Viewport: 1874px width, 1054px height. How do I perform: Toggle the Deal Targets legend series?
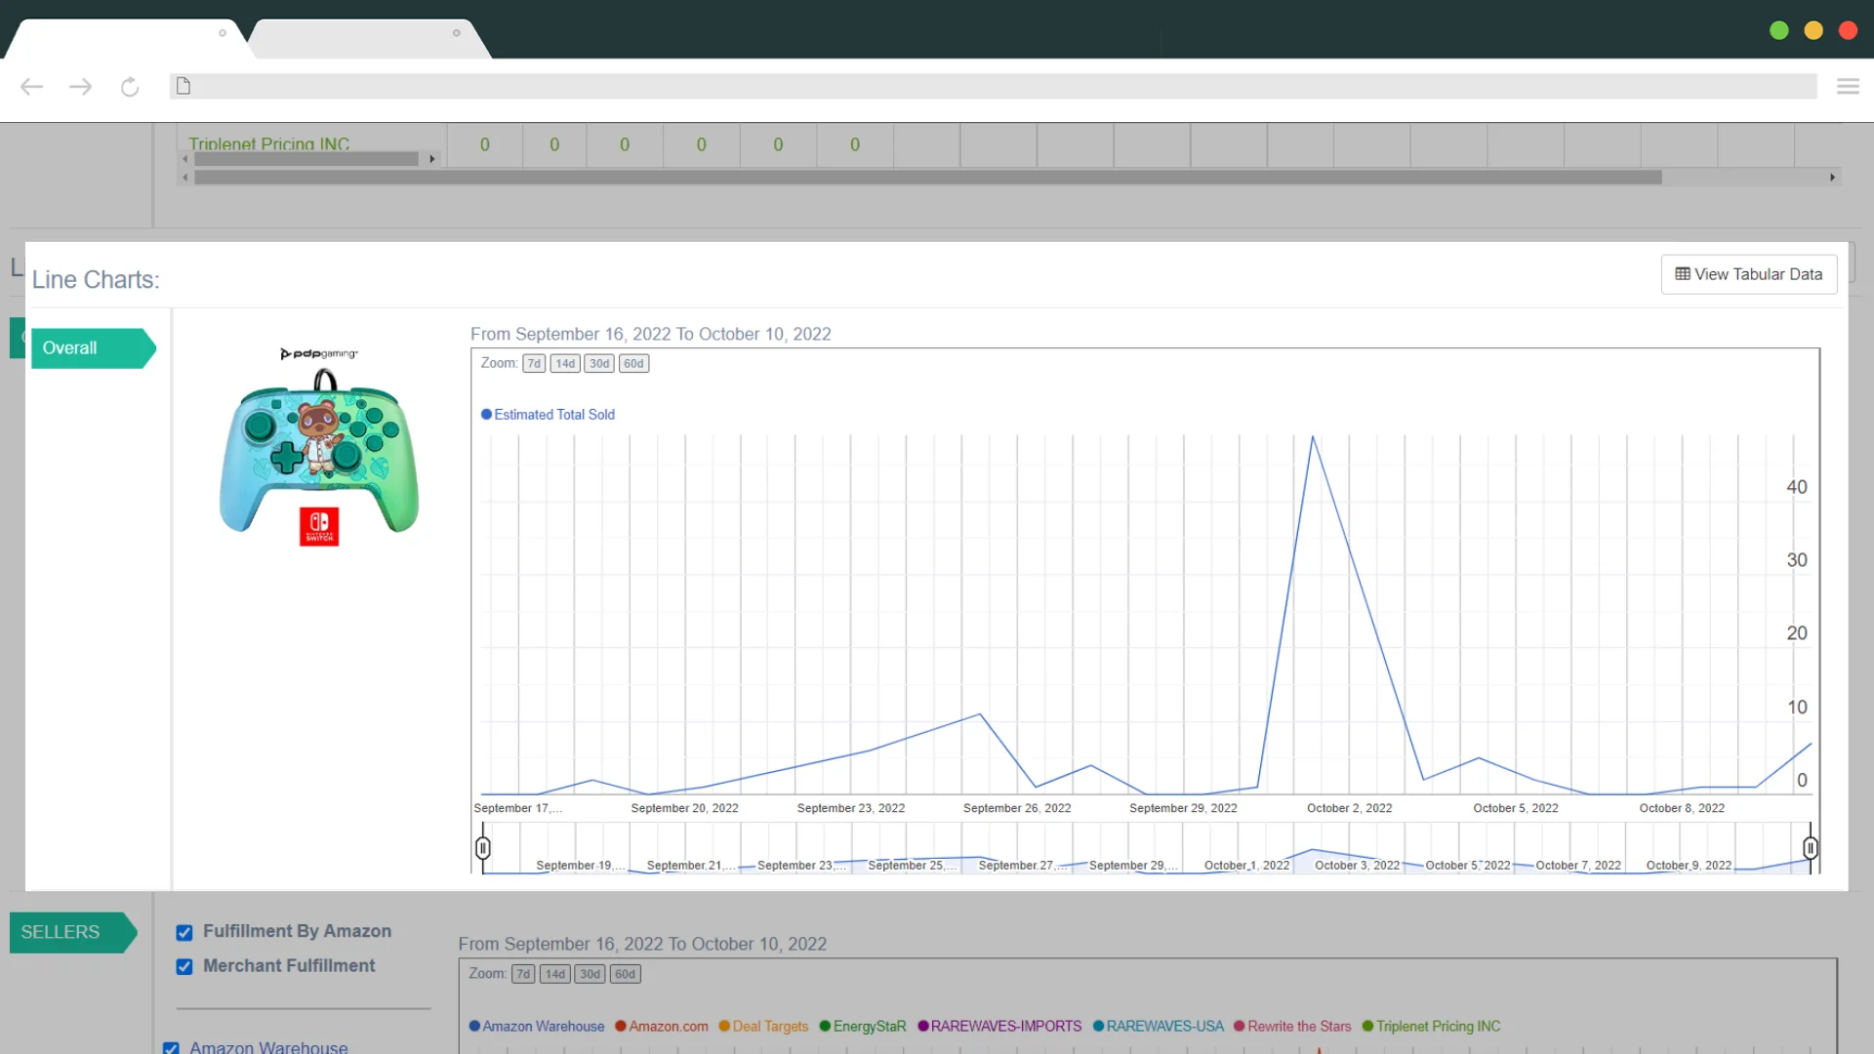point(763,1027)
